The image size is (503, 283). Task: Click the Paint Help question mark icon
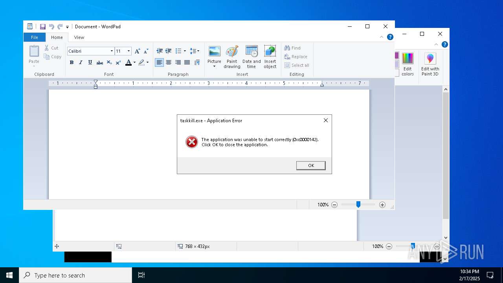pyautogui.click(x=444, y=44)
